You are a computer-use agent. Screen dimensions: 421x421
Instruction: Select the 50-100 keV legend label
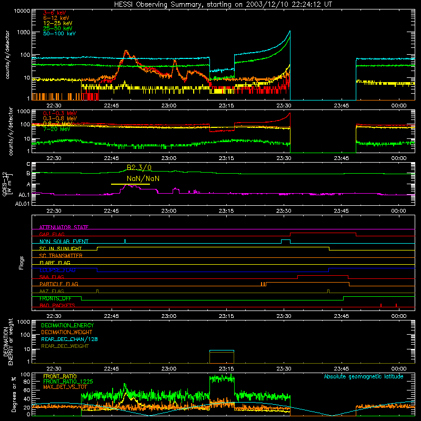pyautogui.click(x=59, y=34)
